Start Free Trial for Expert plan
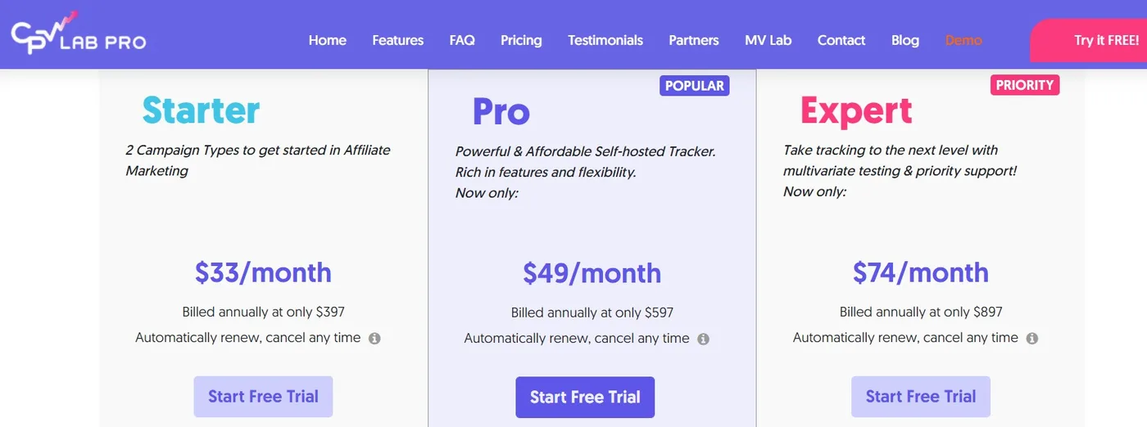Viewport: 1147px width, 427px height. (x=921, y=397)
